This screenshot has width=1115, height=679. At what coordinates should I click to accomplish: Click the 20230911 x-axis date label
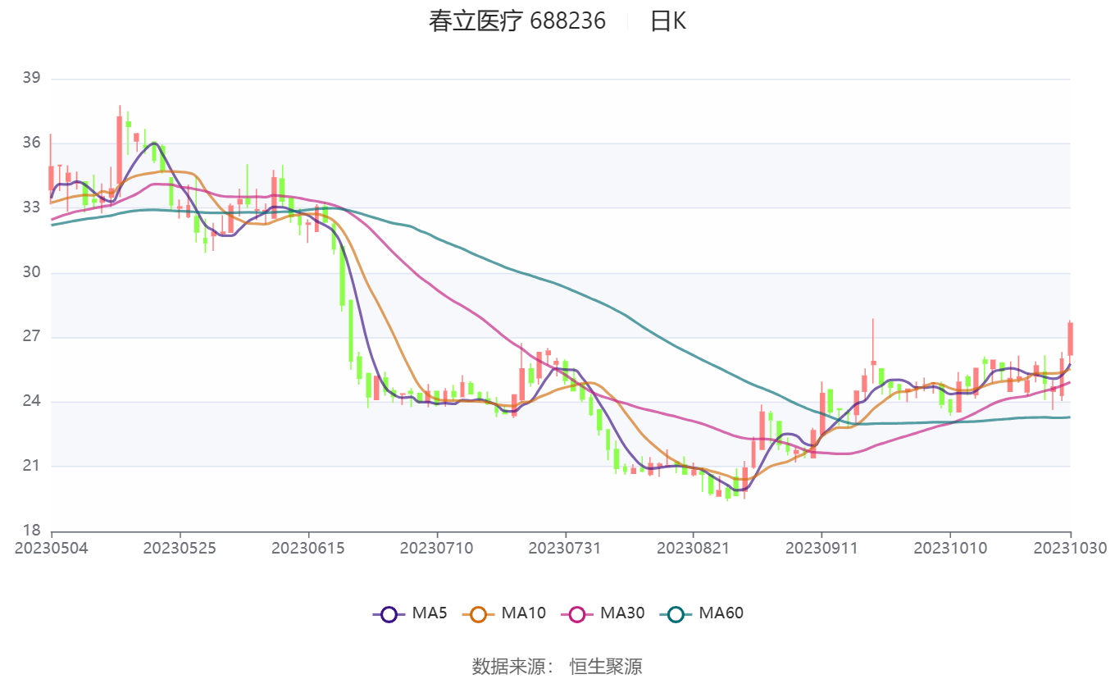point(821,547)
